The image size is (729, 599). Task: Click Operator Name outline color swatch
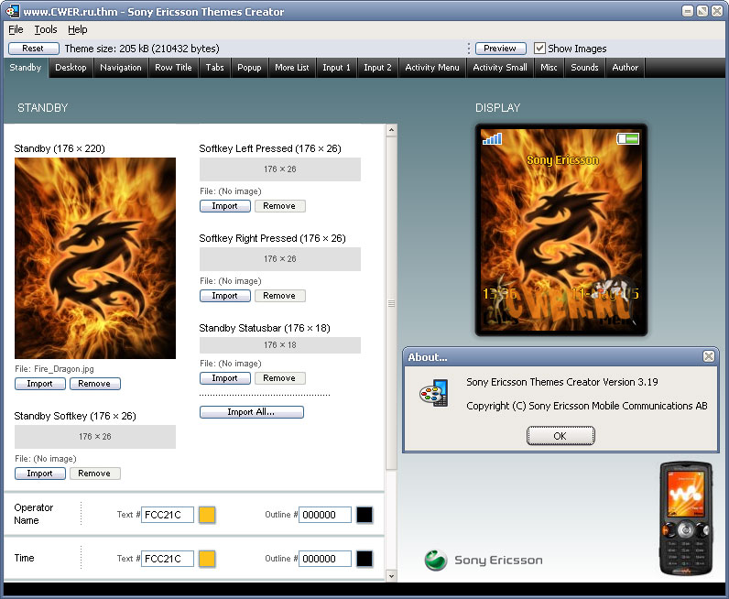[x=364, y=515]
